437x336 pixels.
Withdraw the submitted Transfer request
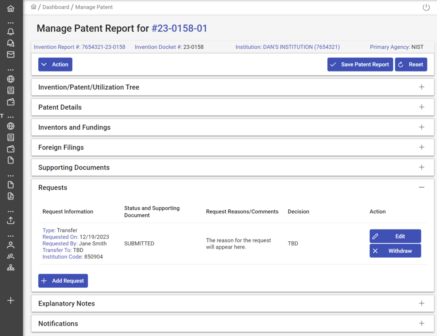click(x=395, y=250)
